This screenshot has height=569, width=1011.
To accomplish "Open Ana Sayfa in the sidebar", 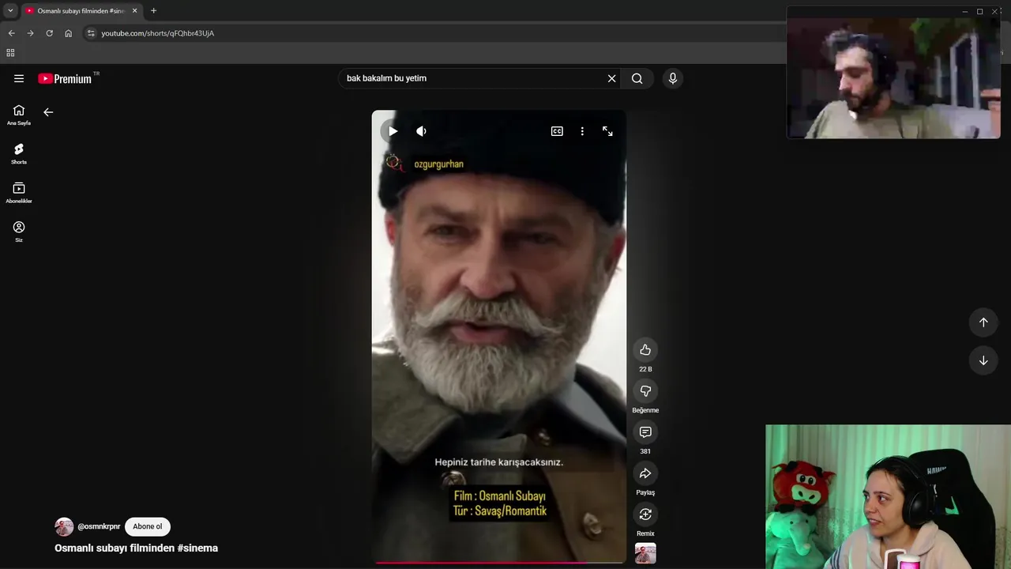I will pyautogui.click(x=19, y=115).
